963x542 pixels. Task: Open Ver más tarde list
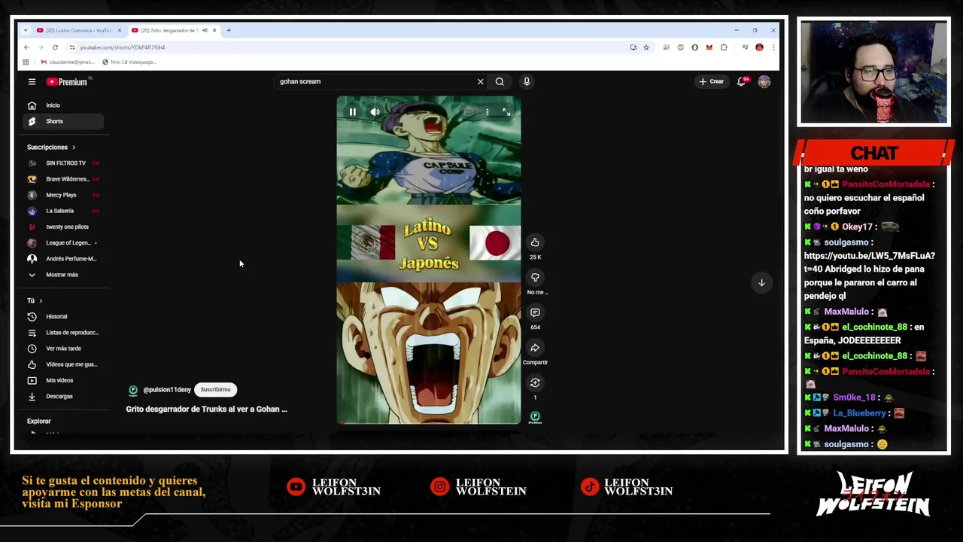[63, 349]
